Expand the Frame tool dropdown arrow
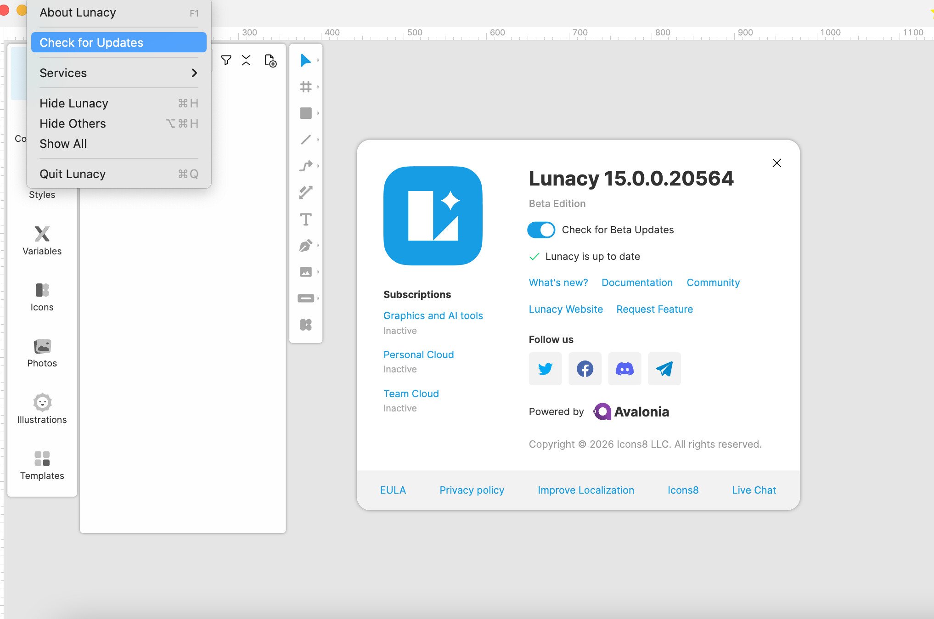934x619 pixels. pyautogui.click(x=318, y=86)
